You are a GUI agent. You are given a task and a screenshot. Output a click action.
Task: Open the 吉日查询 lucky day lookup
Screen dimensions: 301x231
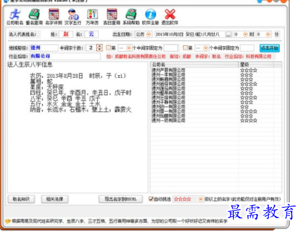point(112,17)
